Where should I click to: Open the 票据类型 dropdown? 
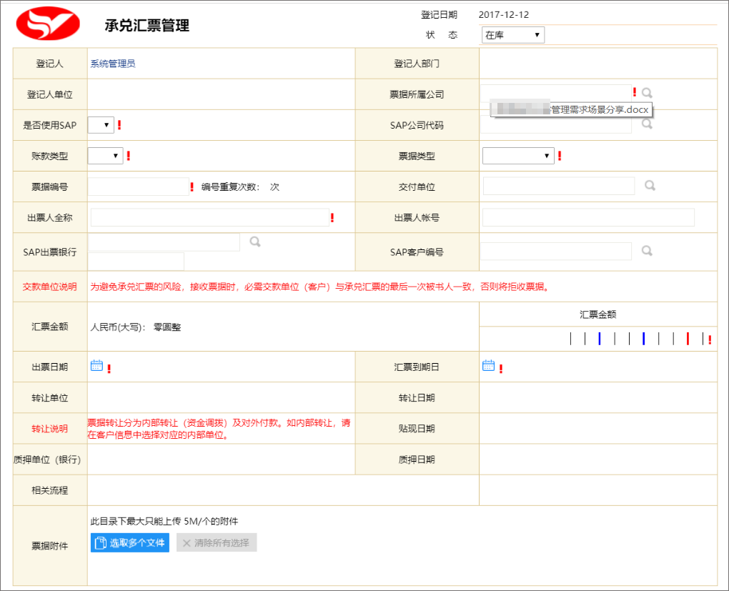tap(518, 156)
